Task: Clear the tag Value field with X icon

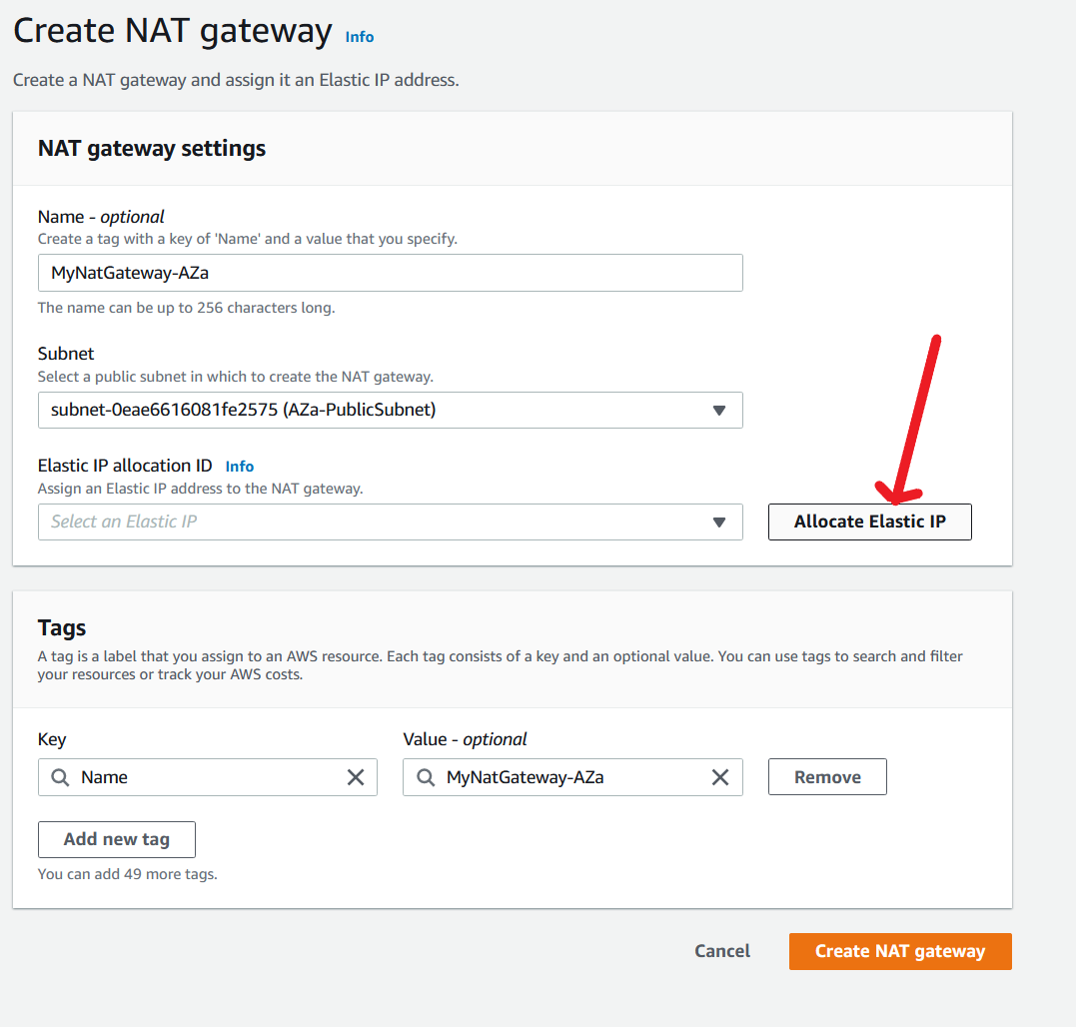Action: 720,777
